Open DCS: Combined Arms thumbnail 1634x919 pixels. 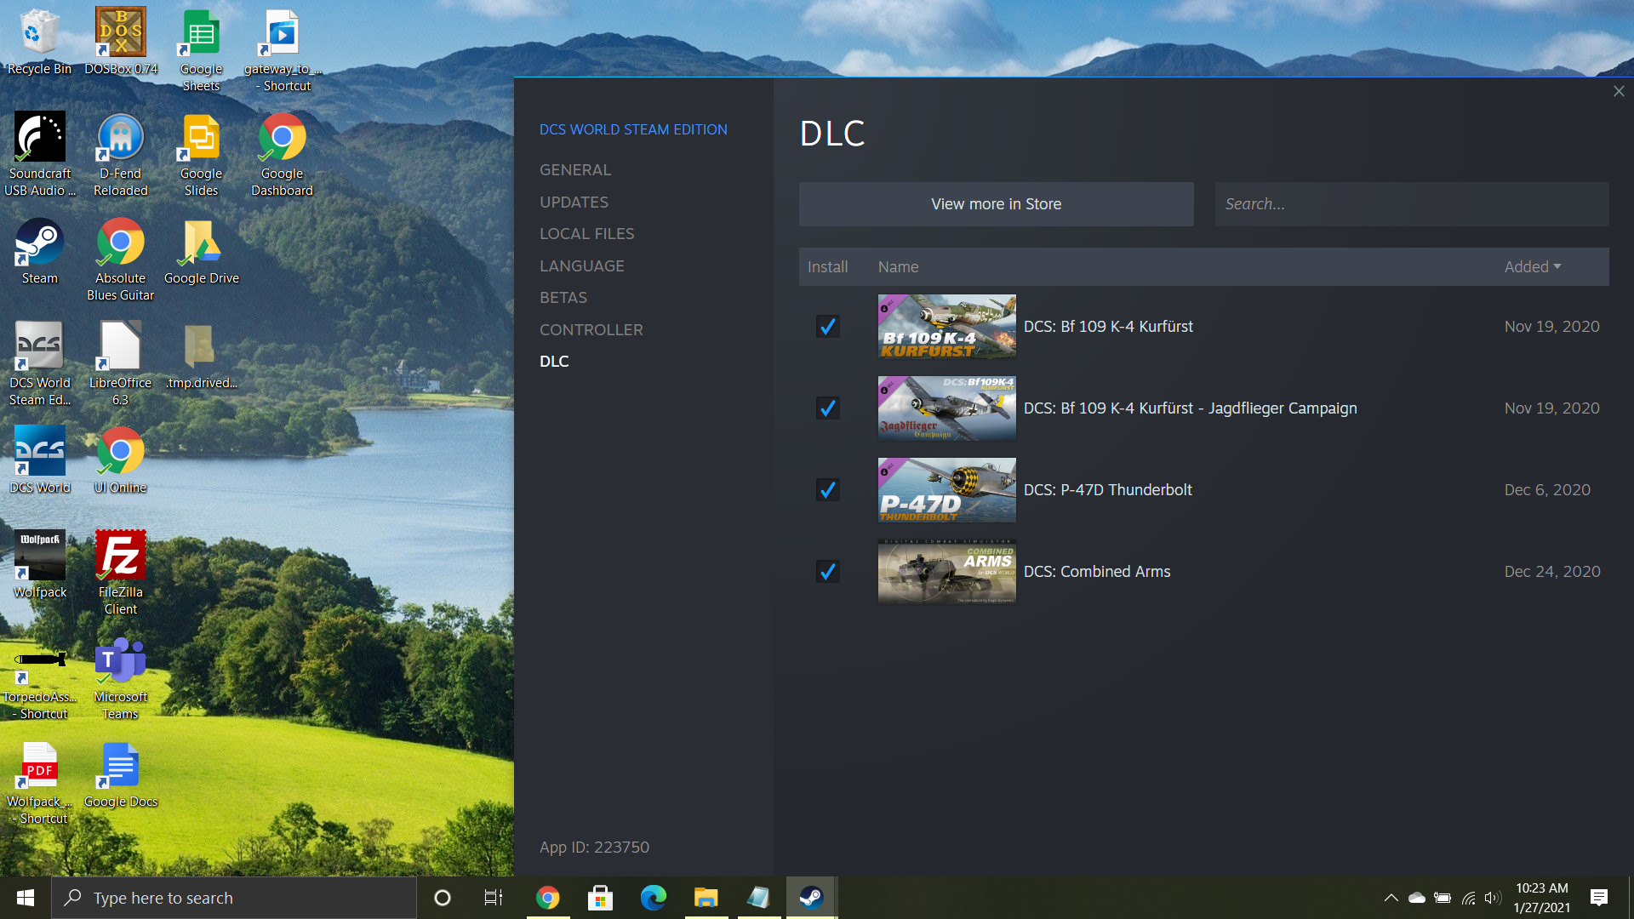click(x=946, y=572)
